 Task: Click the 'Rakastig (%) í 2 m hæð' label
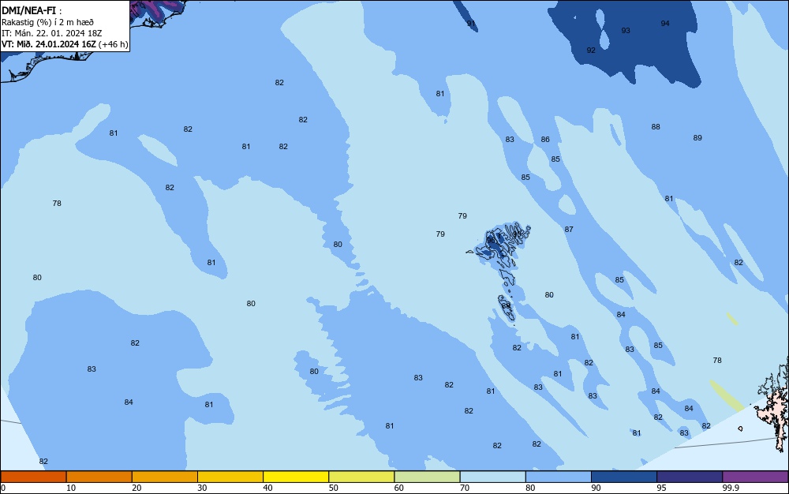[x=47, y=22]
